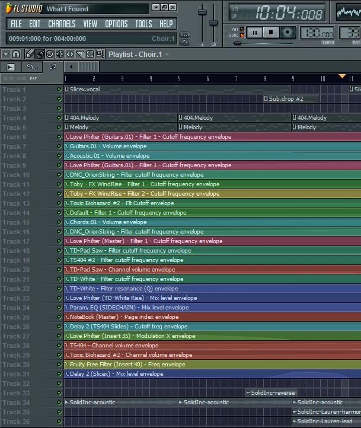Image resolution: width=361 pixels, height=428 pixels.
Task: Open the Playlist - Choir.1 pattern dropdown
Action: coord(167,55)
